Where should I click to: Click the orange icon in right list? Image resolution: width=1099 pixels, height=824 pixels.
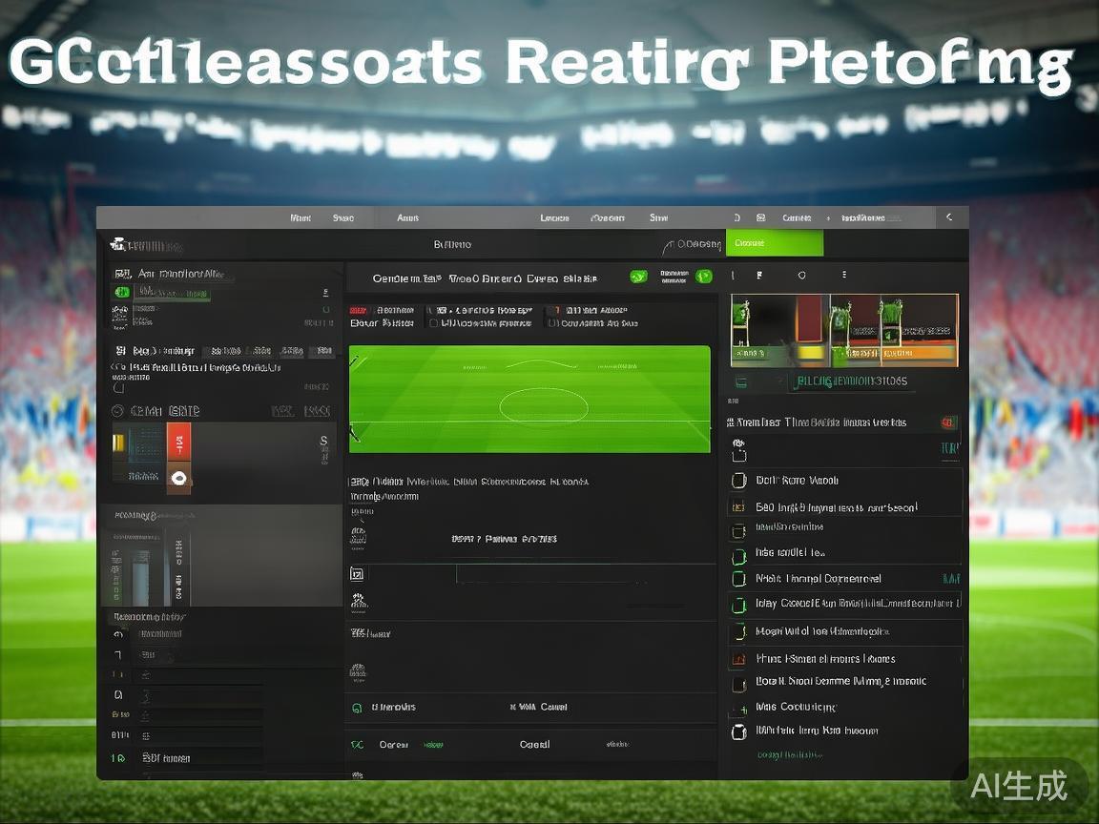coord(737,658)
